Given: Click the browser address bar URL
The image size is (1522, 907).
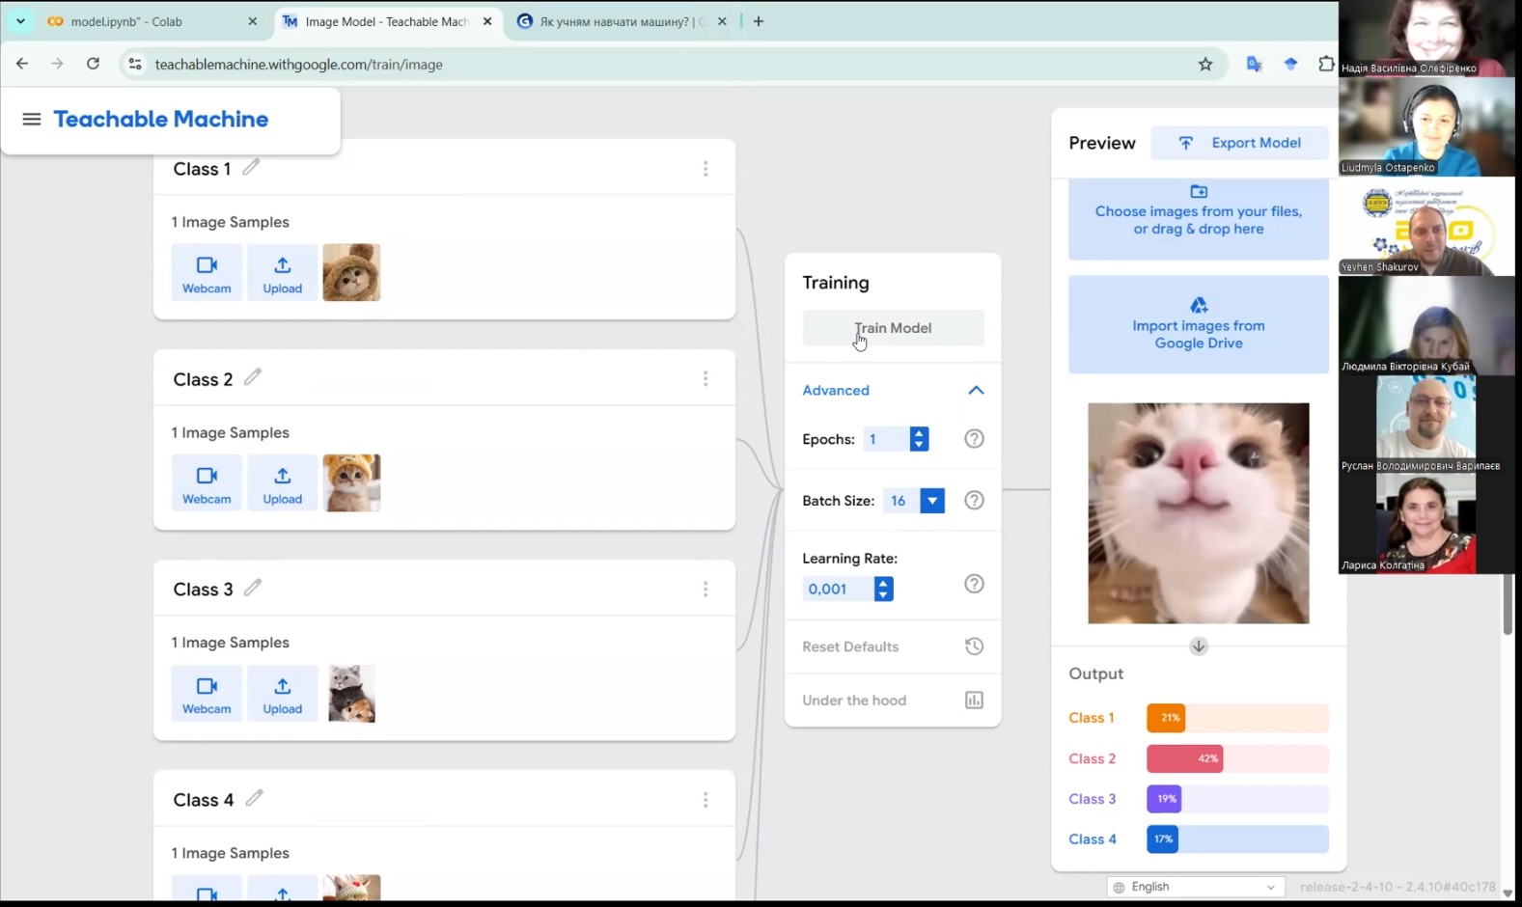Looking at the screenshot, I should [299, 65].
